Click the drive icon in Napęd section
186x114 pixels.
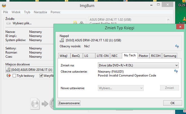(x=62, y=40)
